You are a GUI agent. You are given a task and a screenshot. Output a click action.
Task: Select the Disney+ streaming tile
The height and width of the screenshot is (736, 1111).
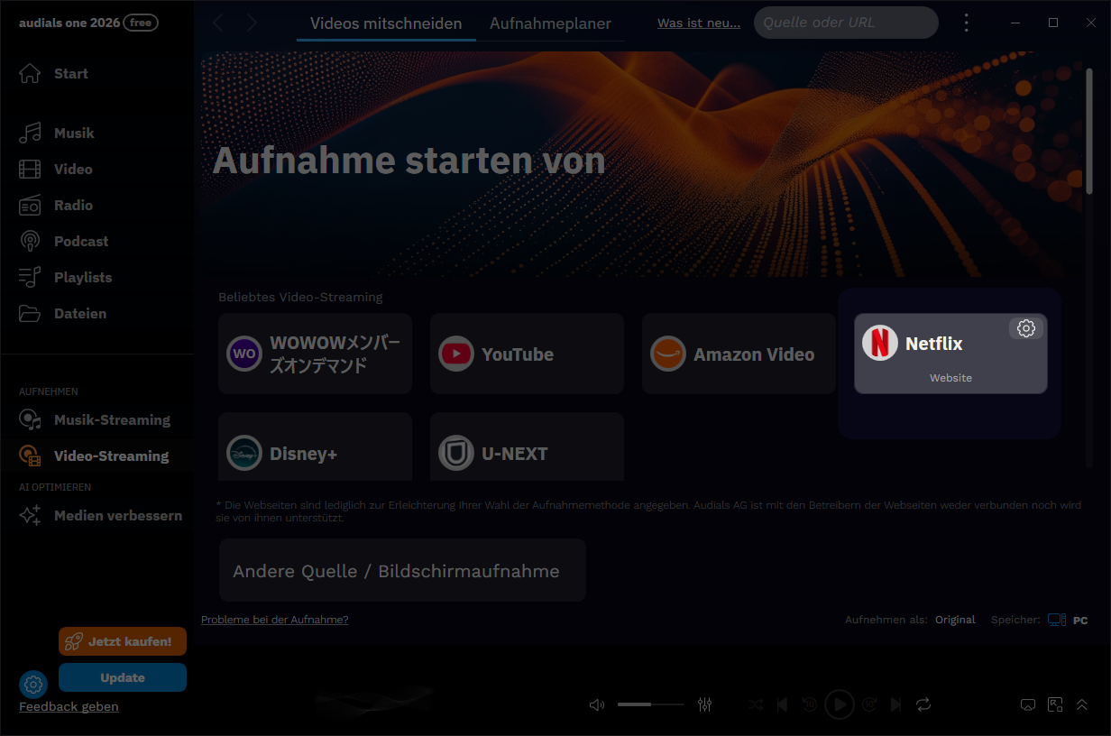click(x=315, y=447)
